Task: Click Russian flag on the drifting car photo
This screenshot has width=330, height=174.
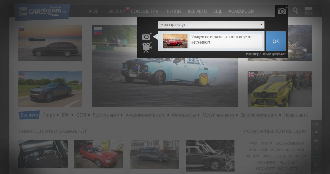Action: click(98, 31)
